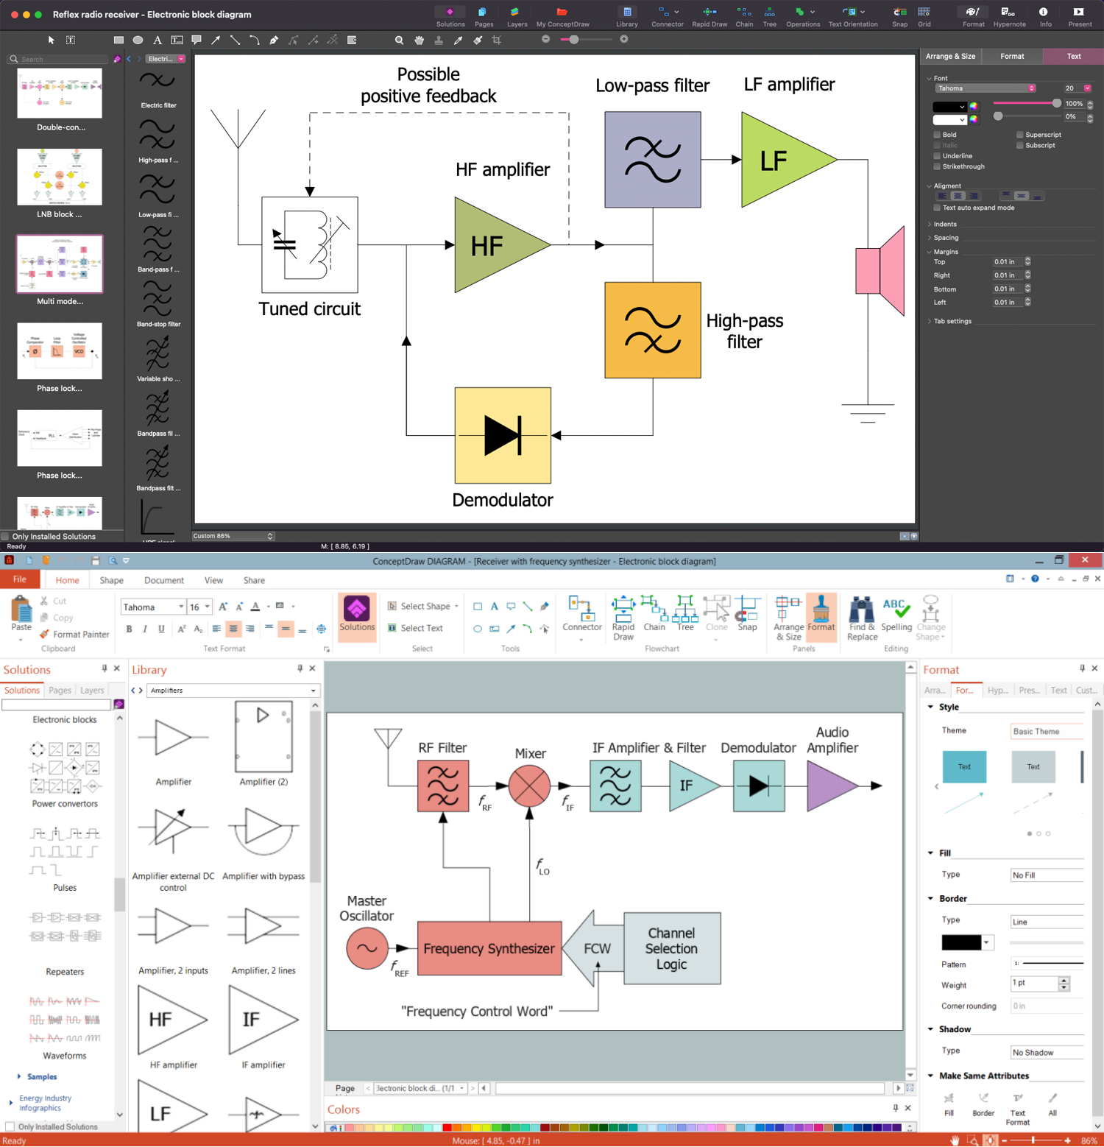
Task: Select the Band-stop filter library shape
Action: pos(158,304)
